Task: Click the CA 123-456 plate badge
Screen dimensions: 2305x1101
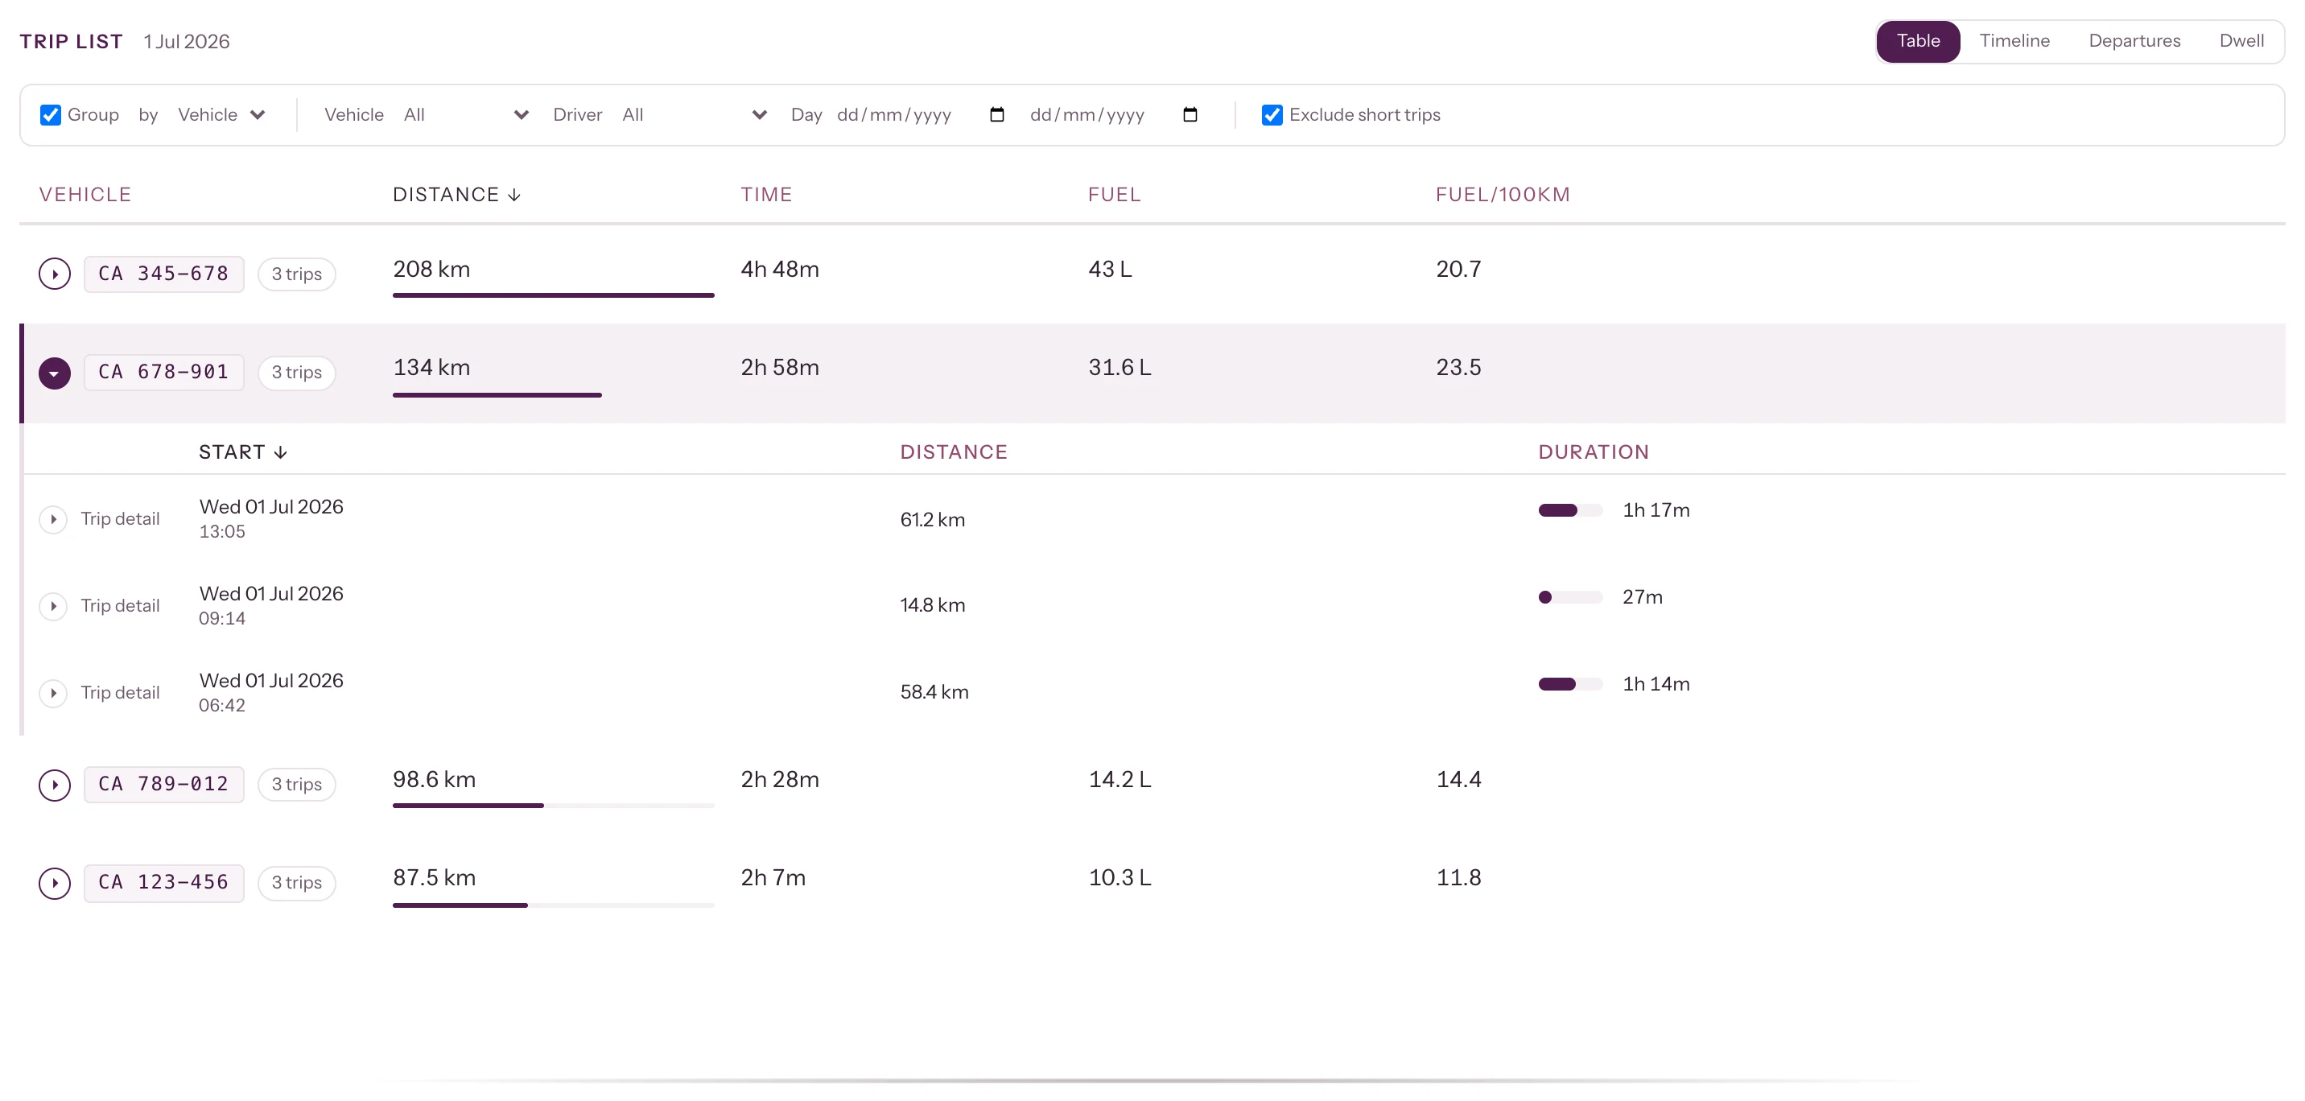Action: coord(163,883)
